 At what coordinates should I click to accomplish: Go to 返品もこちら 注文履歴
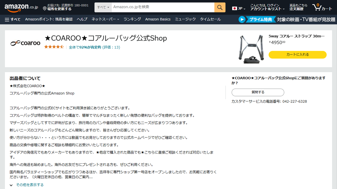click(298, 7)
